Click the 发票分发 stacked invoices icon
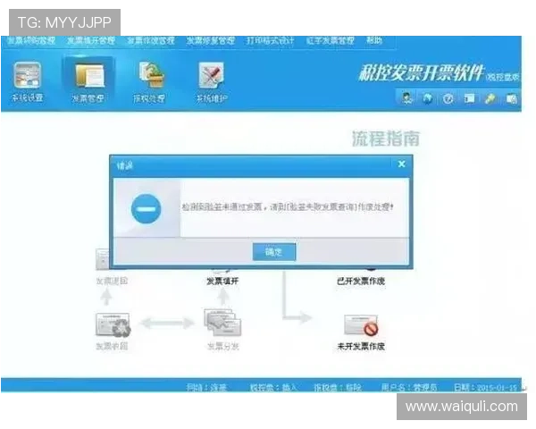Viewport: 536px width, 429px height. coord(222,323)
